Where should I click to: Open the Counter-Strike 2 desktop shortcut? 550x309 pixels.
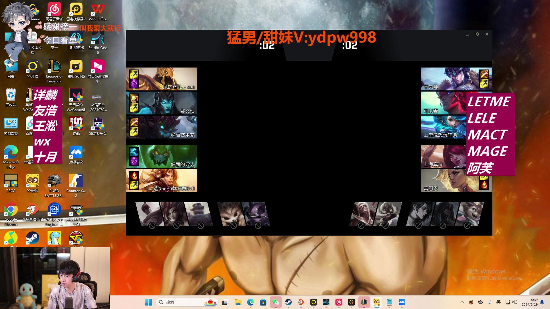pyautogui.click(x=76, y=186)
